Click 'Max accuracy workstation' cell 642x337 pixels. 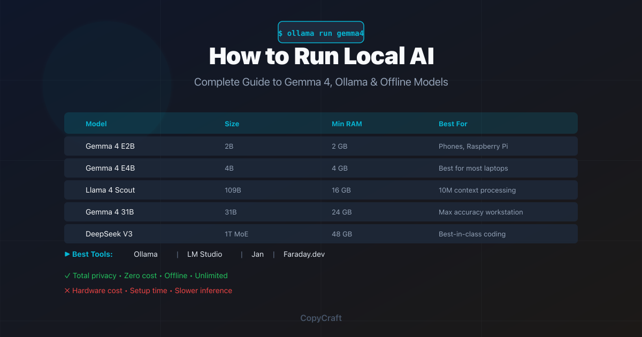[x=481, y=212]
